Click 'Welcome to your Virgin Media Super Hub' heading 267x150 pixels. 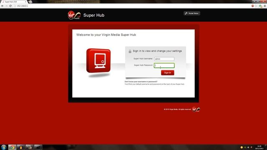pyautogui.click(x=106, y=35)
